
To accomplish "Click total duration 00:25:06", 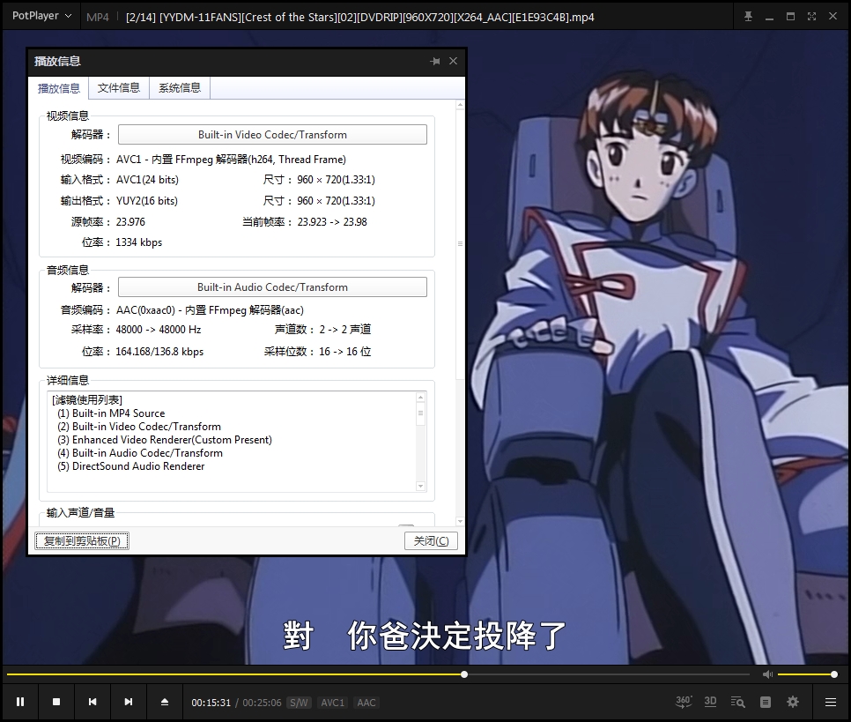I will pos(263,703).
